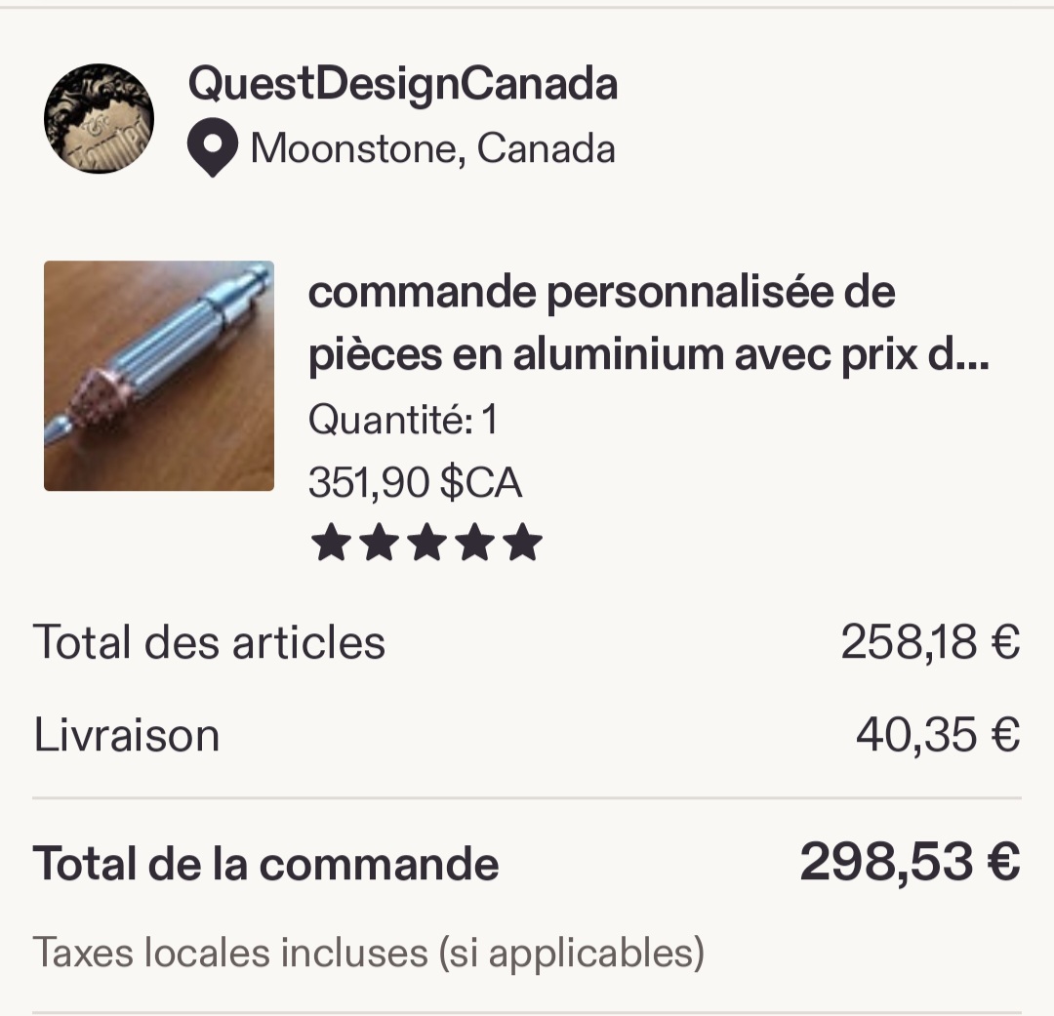Tap the QuestDesignCanada shop avatar
This screenshot has height=1016, width=1054.
[x=99, y=119]
